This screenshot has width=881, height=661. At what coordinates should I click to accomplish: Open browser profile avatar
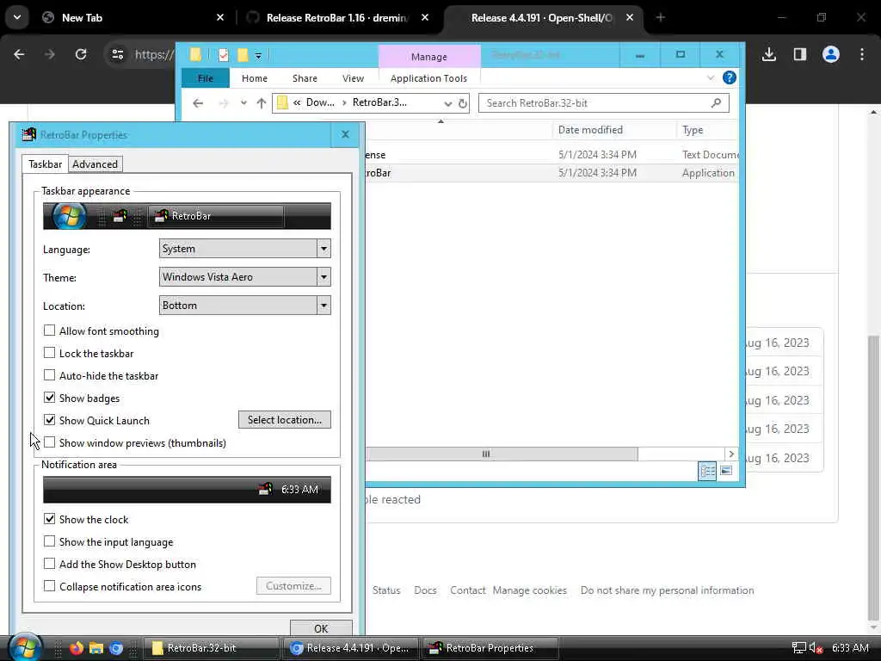831,54
